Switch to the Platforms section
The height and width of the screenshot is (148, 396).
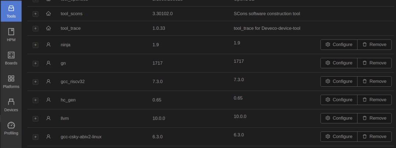(x=11, y=82)
